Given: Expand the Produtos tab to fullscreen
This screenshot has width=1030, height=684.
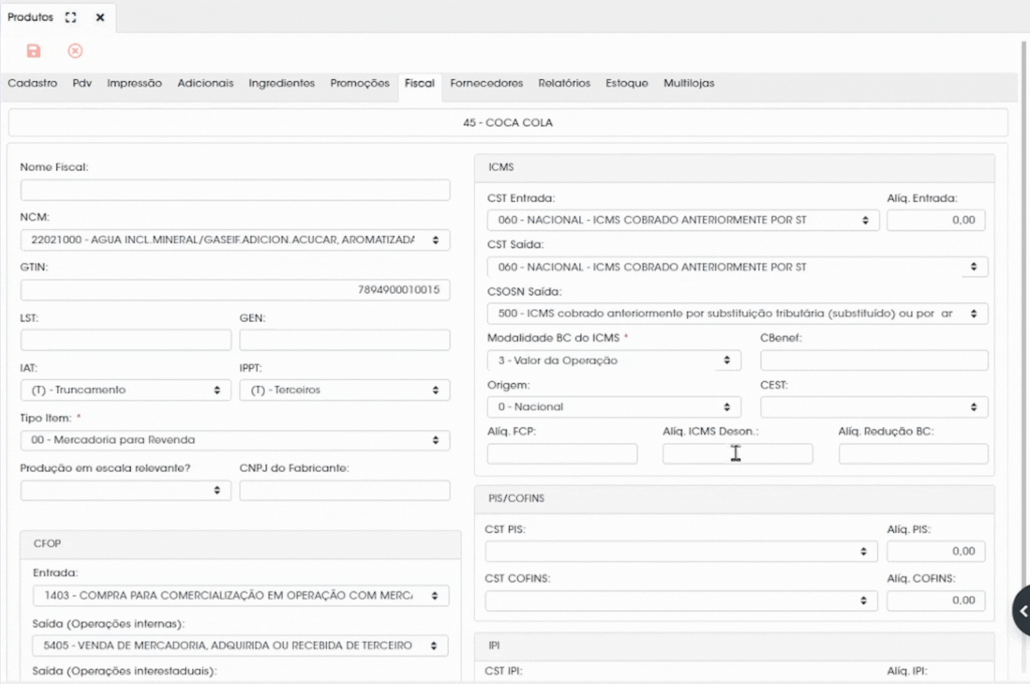Looking at the screenshot, I should click(71, 17).
